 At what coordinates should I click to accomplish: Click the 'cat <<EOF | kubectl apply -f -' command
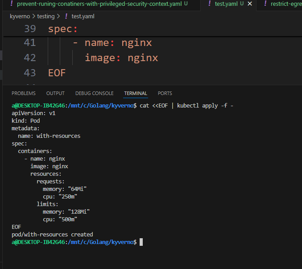[186, 106]
